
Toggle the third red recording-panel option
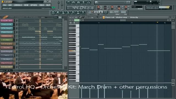[112, 8]
